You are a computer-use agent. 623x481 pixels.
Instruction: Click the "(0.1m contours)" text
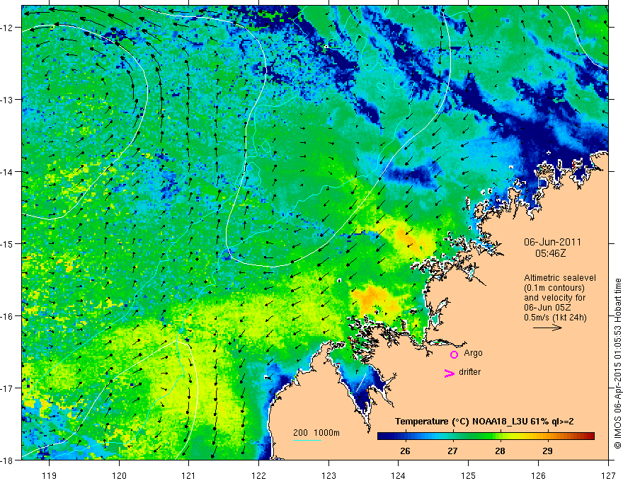[x=554, y=288]
